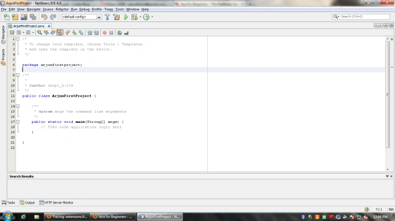Screen dimensions: 395x221
Task: Click the Clean and Build icon
Action: pos(117,17)
